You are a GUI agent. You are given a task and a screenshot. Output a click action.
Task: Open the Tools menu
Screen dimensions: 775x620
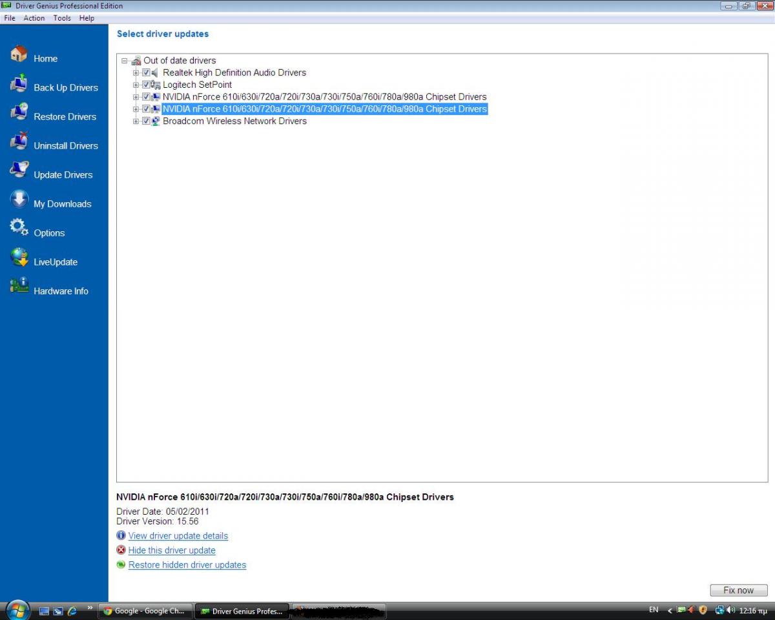62,18
